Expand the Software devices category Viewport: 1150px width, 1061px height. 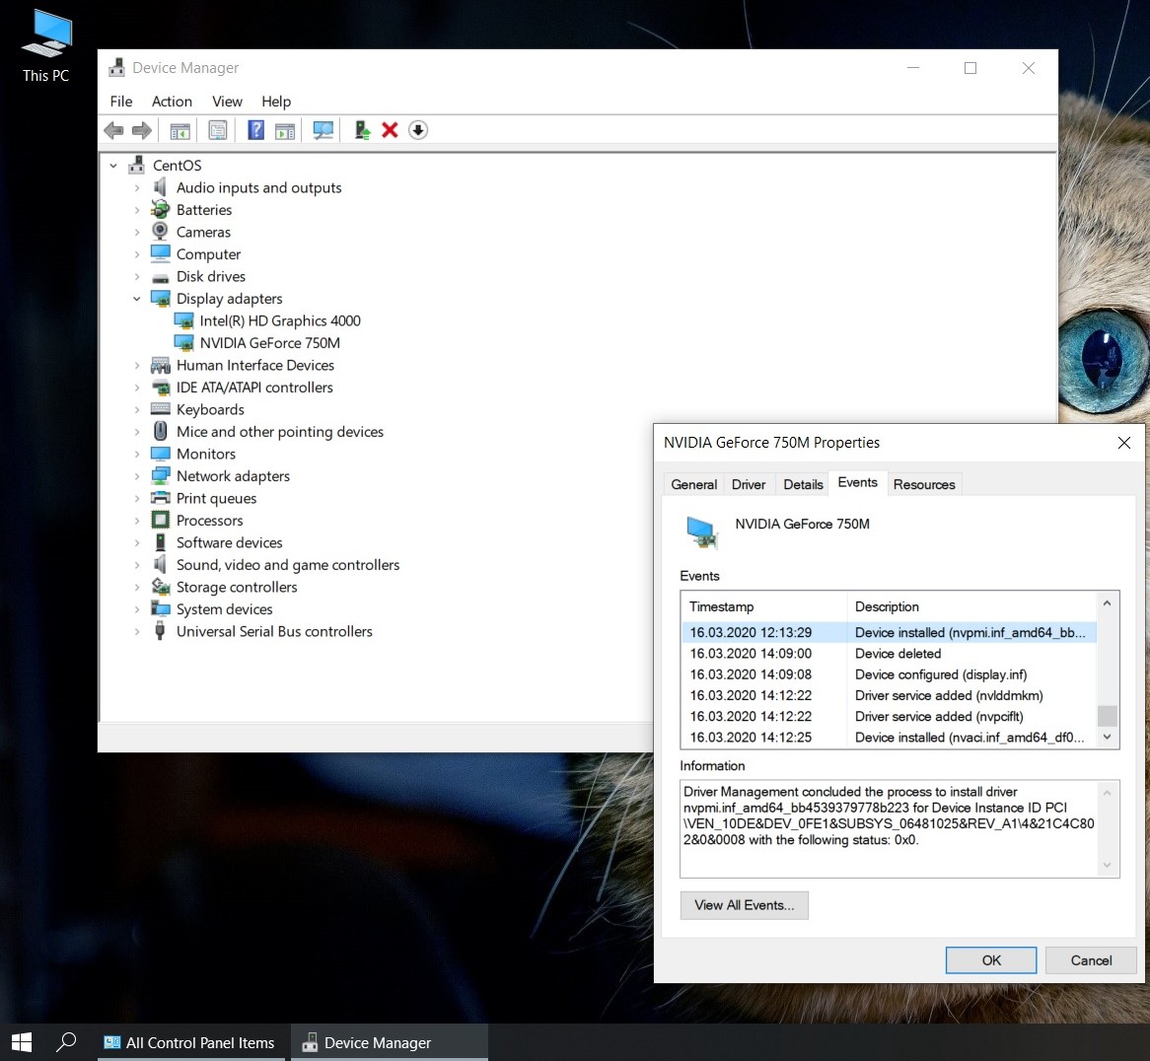click(x=136, y=542)
